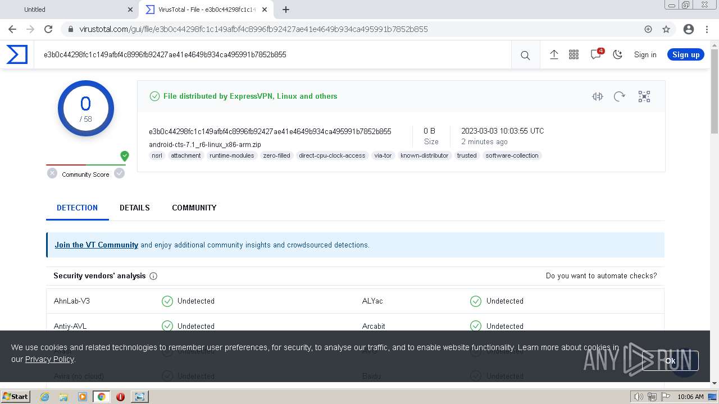The height and width of the screenshot is (404, 719).
Task: Open the apps grid icon
Action: tap(574, 54)
